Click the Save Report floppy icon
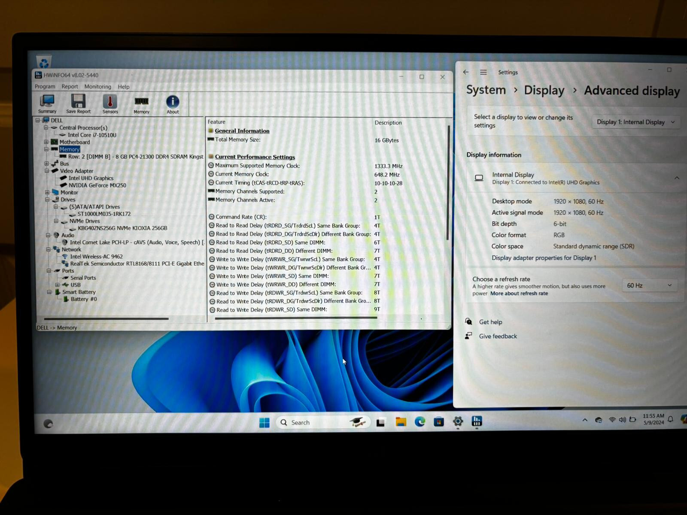Image resolution: width=687 pixels, height=515 pixels. (78, 104)
